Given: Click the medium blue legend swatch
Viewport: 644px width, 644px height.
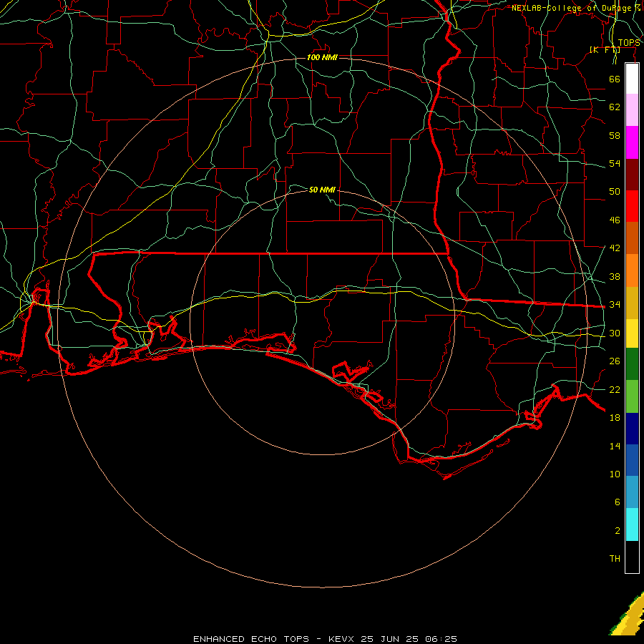Looking at the screenshot, I should (632, 460).
